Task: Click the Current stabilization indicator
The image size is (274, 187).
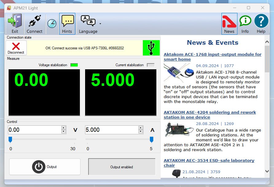Action: click(151, 65)
